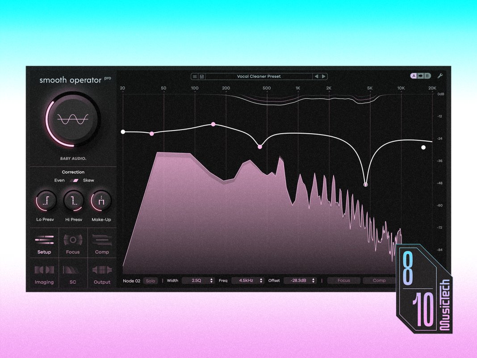Click the 10K frequency axis label

click(401, 88)
